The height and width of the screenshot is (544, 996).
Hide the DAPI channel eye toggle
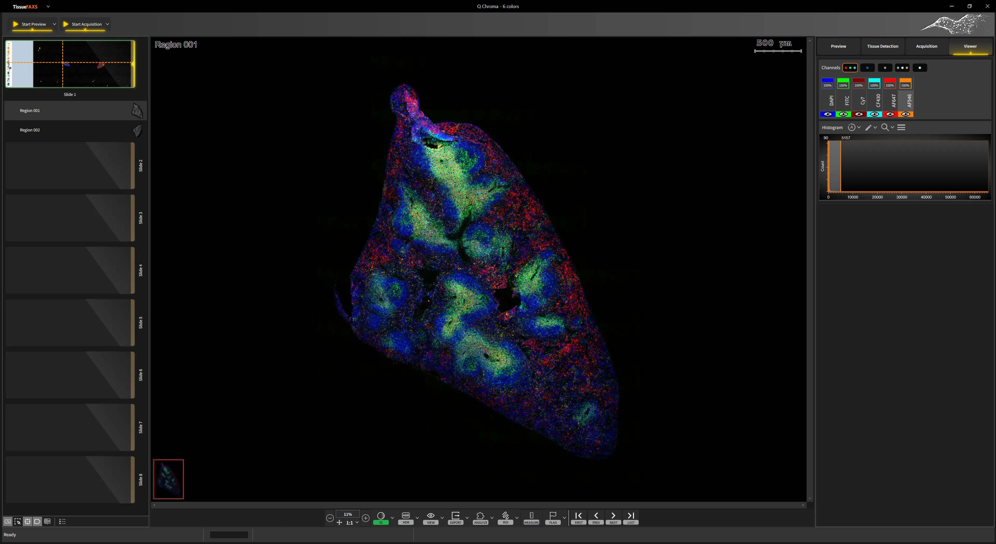tap(827, 114)
